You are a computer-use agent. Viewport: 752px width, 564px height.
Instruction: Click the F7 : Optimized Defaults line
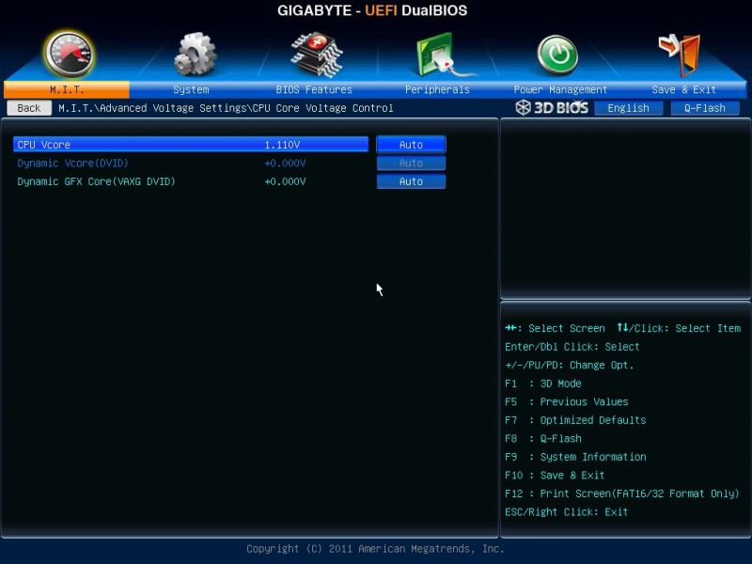pos(575,420)
